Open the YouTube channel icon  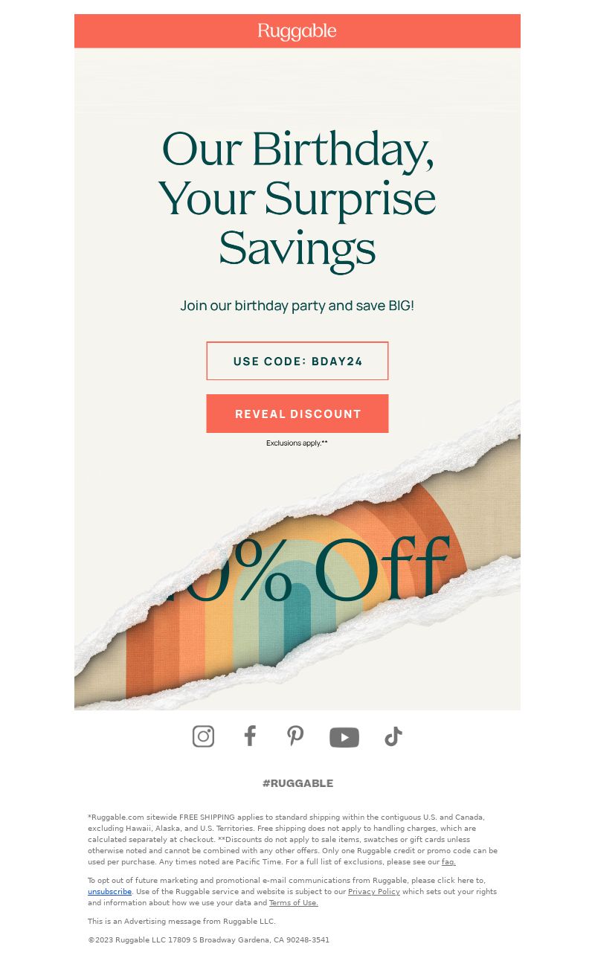click(x=344, y=737)
